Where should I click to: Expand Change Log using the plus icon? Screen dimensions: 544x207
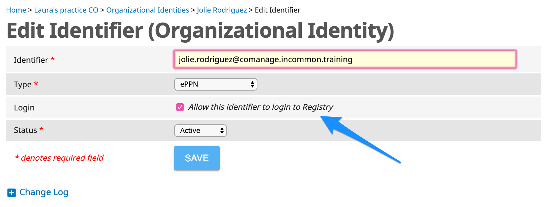pyautogui.click(x=12, y=193)
